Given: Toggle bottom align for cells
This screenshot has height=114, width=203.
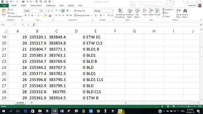Looking at the screenshot, I should pos(63,11).
